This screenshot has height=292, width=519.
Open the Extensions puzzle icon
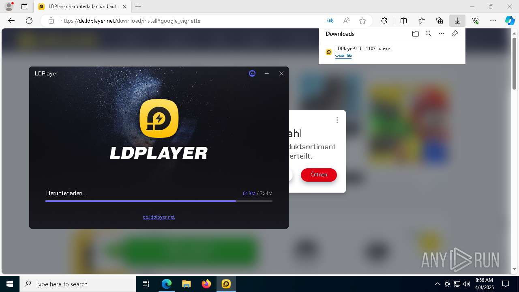pyautogui.click(x=384, y=21)
